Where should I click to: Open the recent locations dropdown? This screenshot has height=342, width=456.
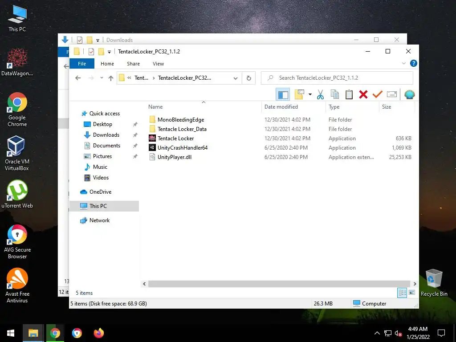(x=102, y=78)
